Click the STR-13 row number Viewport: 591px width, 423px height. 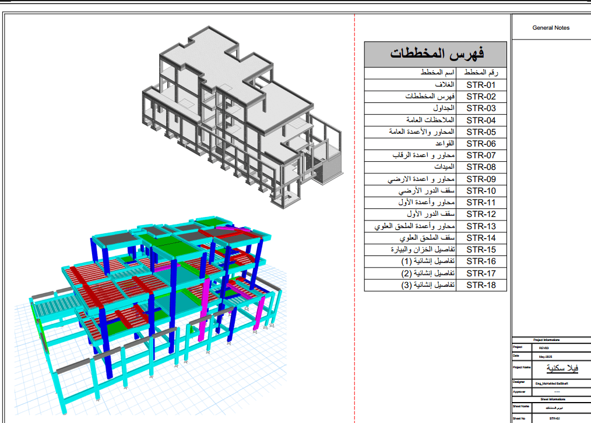(x=481, y=226)
